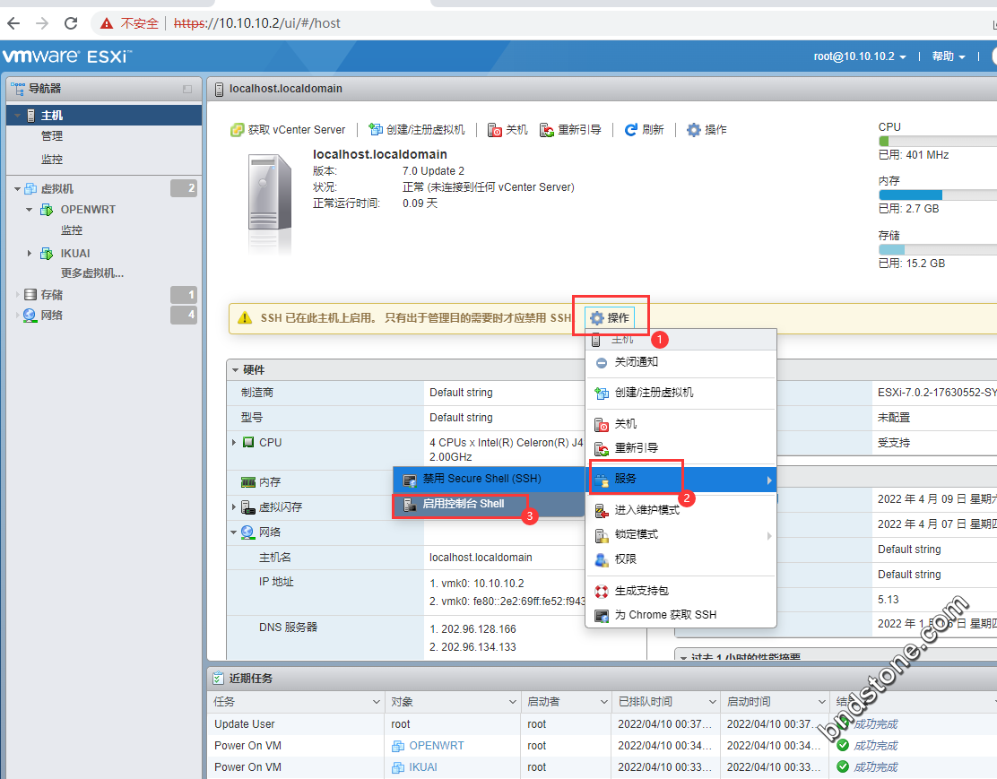Screen dimensions: 997x779
Task: Click the 更多虚拟机... link in navigator
Action: pyautogui.click(x=92, y=273)
